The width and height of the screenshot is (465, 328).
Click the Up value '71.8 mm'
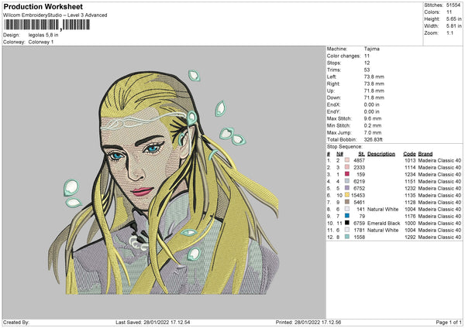coord(374,91)
